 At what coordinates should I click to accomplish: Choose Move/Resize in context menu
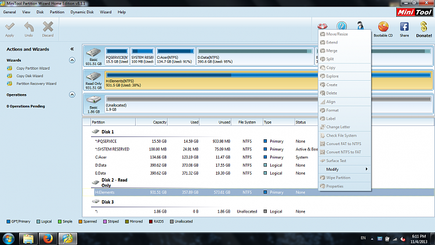pyautogui.click(x=345, y=34)
